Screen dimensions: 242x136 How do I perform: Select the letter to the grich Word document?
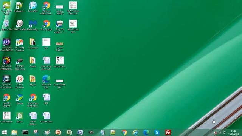coord(46,63)
